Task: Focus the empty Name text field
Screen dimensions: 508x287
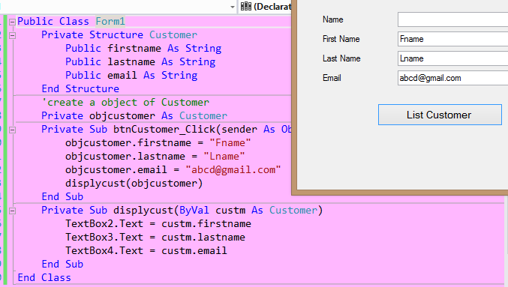Action: point(452,19)
